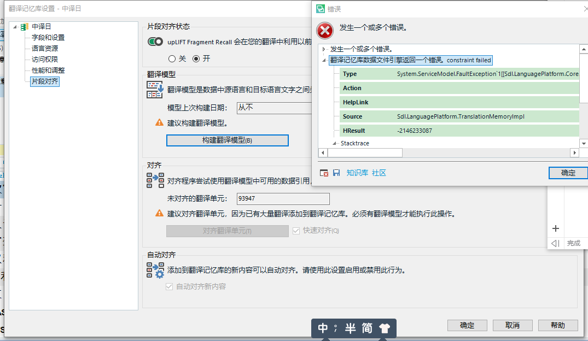Click the Sogou IME shirt skin icon
Screen dimensions: 588x341
385,328
